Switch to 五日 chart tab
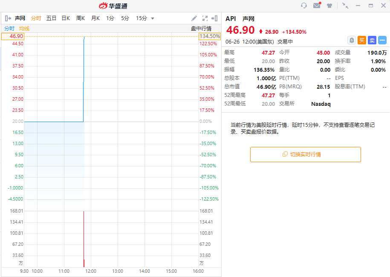Image resolution: width=390 pixels, height=277 pixels. (x=51, y=18)
